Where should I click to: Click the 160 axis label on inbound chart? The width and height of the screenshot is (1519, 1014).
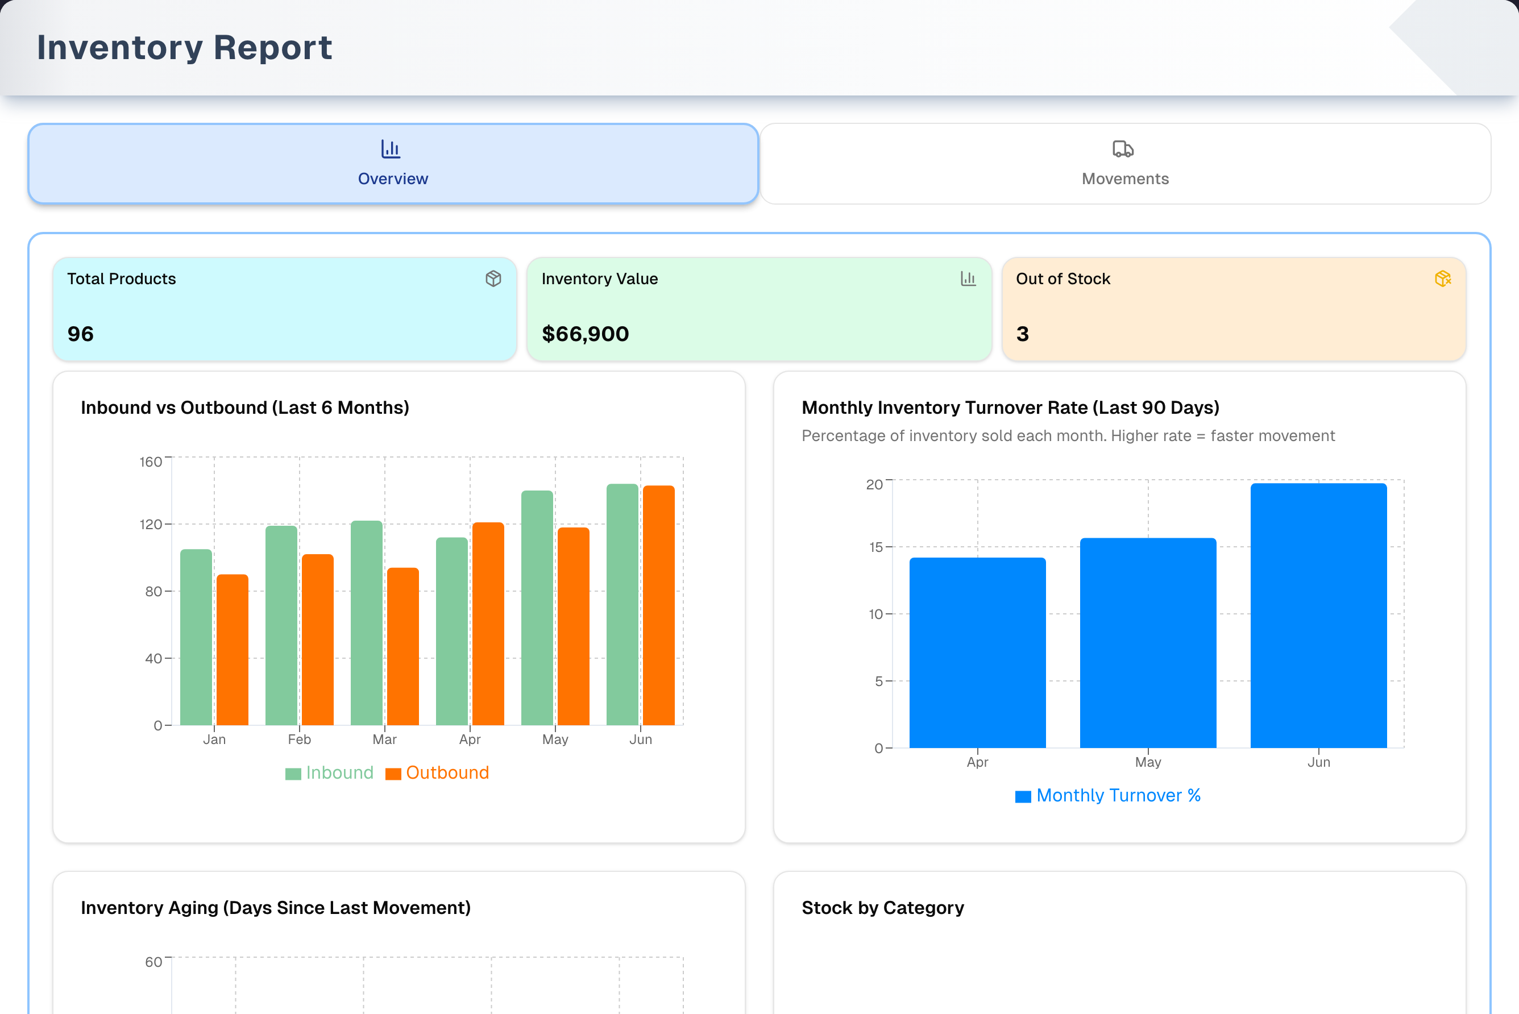click(151, 462)
